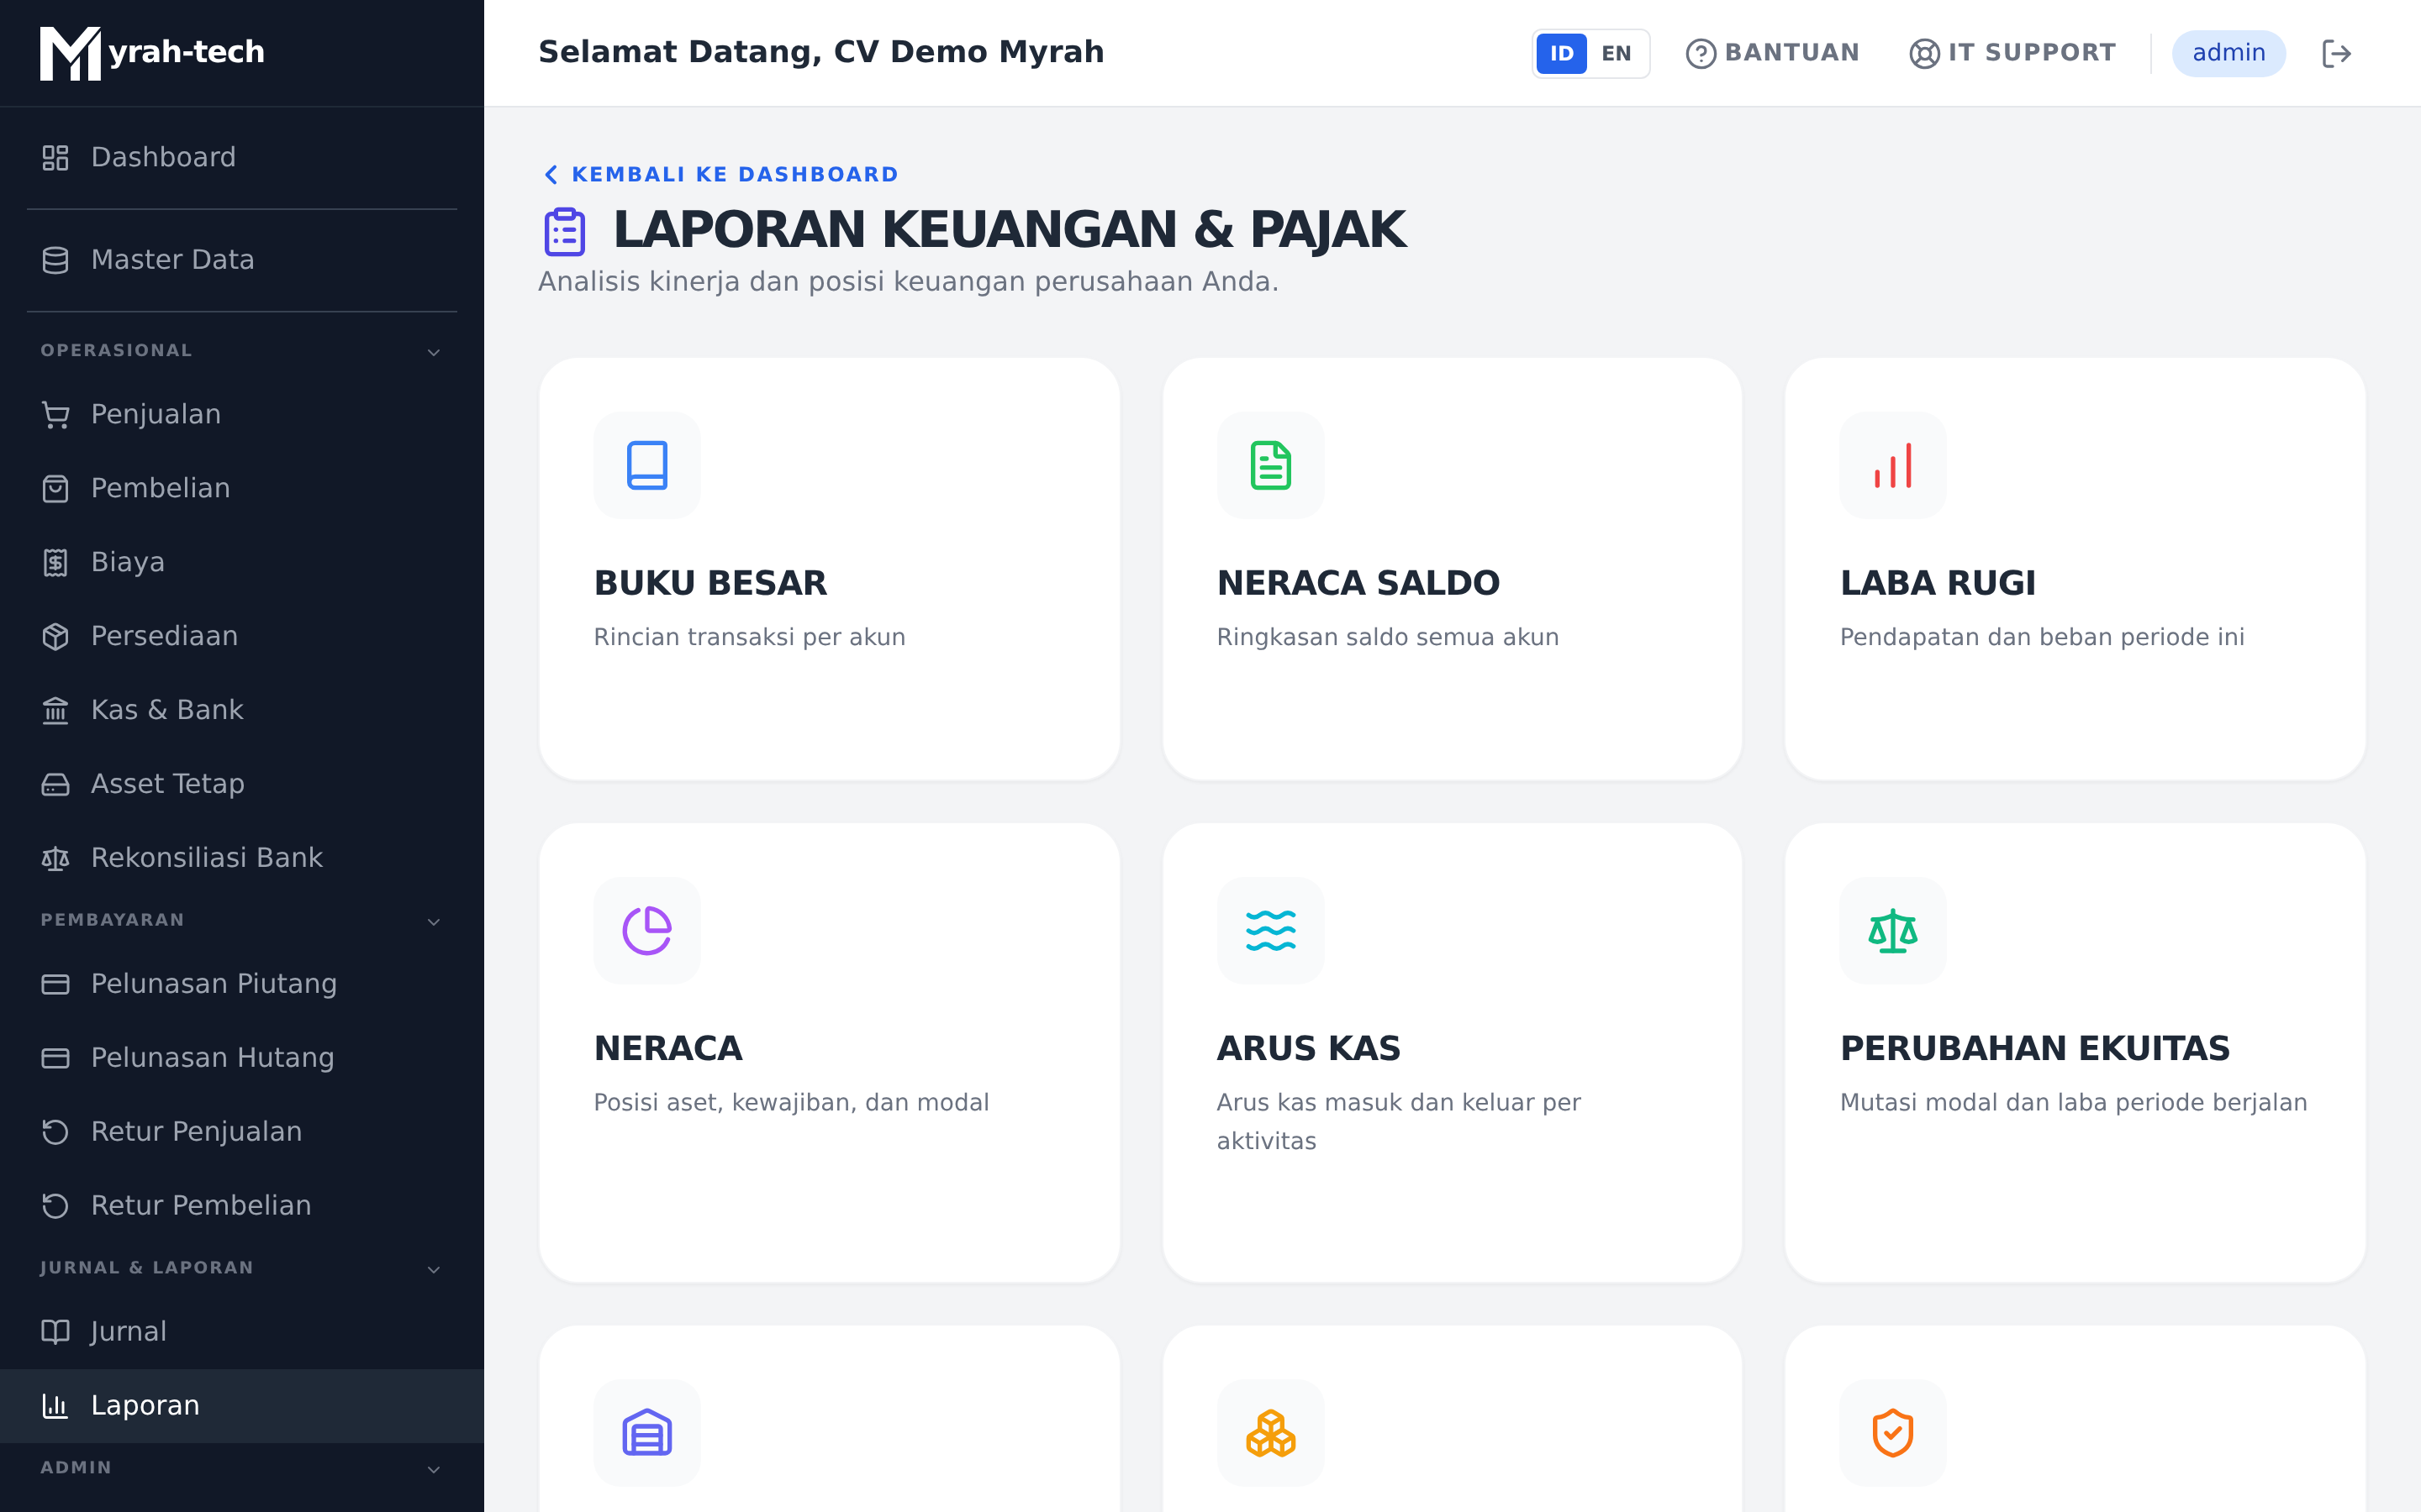Click the Rekonsiliasi Bank scale icon
2421x1512 pixels.
coord(55,858)
